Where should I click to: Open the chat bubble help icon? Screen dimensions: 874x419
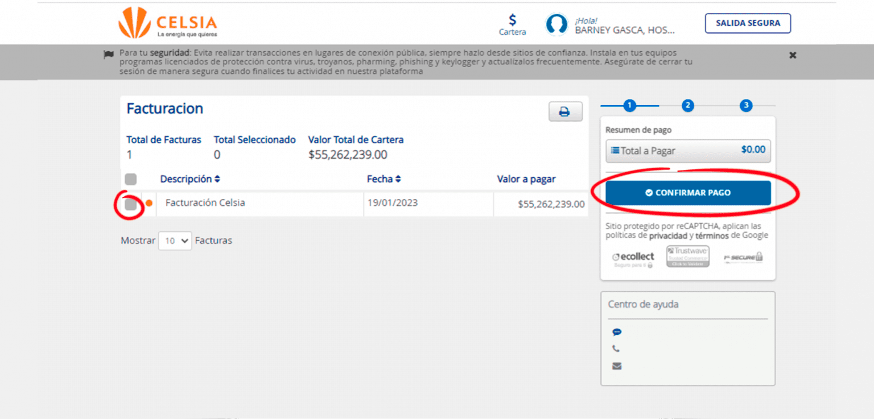(x=617, y=332)
